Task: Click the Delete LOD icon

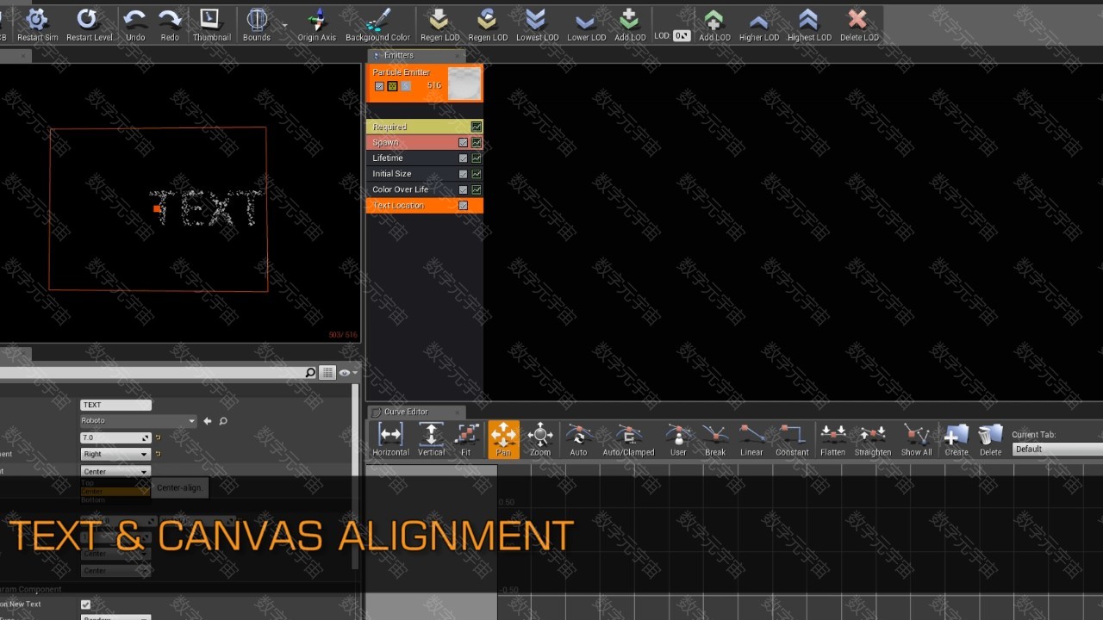Action: tap(858, 24)
